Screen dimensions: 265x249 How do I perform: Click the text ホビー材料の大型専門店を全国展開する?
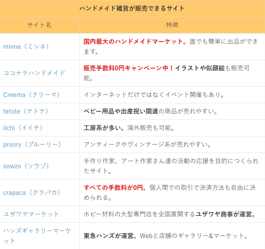(140, 214)
